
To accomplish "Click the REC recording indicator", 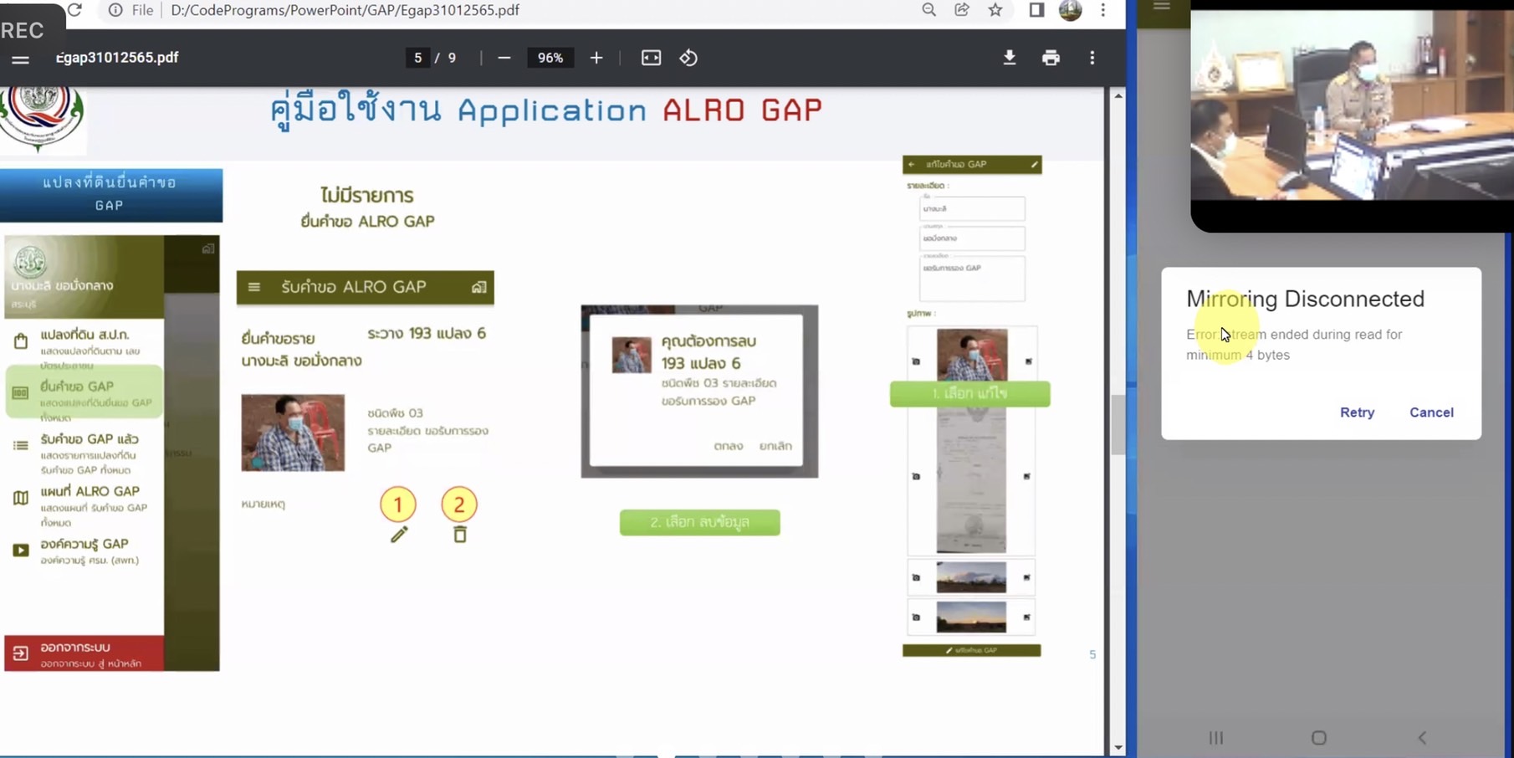I will (x=23, y=31).
